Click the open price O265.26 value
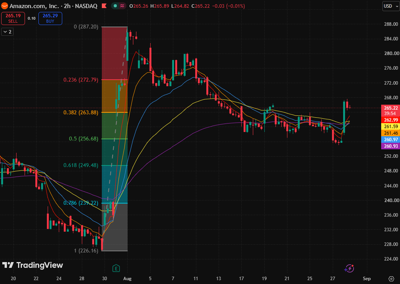The height and width of the screenshot is (284, 400). pyautogui.click(x=139, y=6)
